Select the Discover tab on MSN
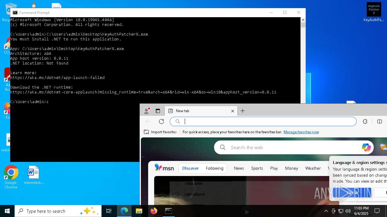 (x=190, y=168)
